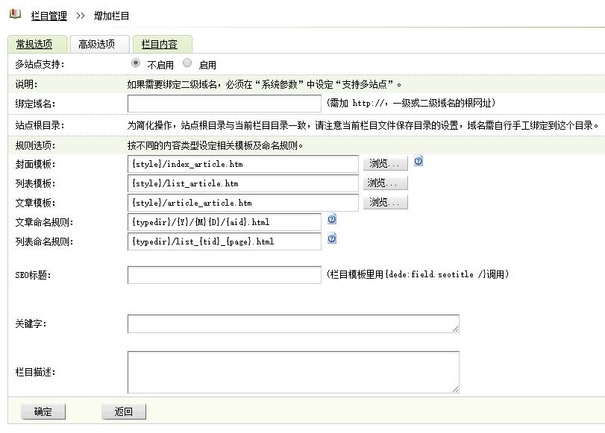Open the 常规选项 tab
The image size is (605, 433).
coord(35,43)
